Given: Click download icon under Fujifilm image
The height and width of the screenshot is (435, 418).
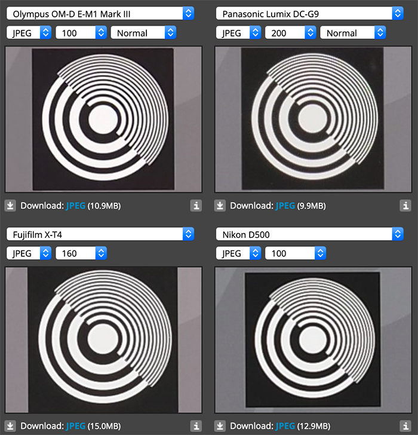Looking at the screenshot, I should tap(10, 426).
